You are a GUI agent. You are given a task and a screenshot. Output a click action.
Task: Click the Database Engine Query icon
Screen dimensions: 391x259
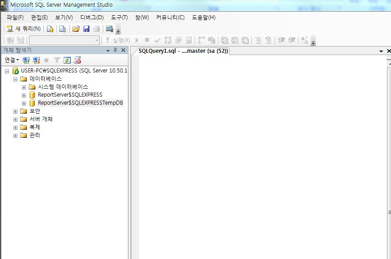[50, 29]
